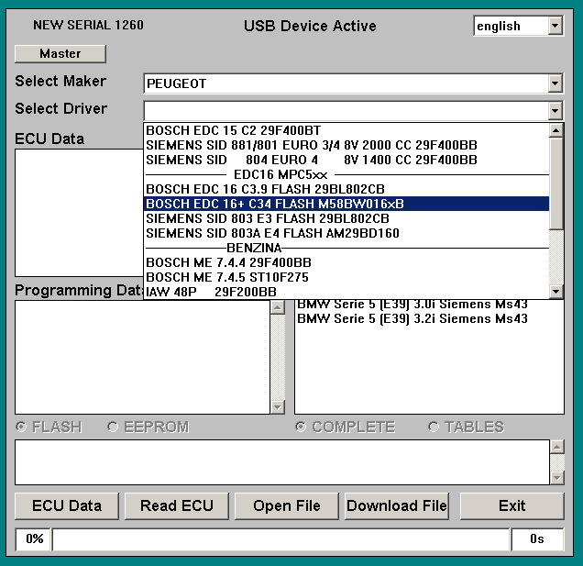
Task: Pick BOSCH EDC 16 C3.9 FLASH 29BL802CB
Action: click(346, 189)
